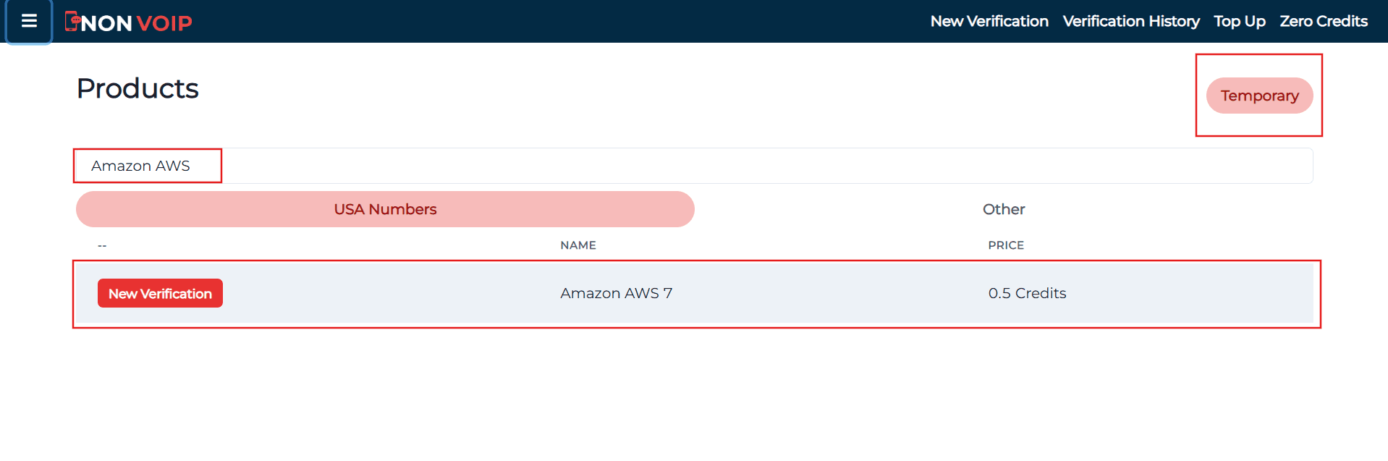Go to the Top Up page
Viewport: 1388px width, 461px height.
(1239, 21)
